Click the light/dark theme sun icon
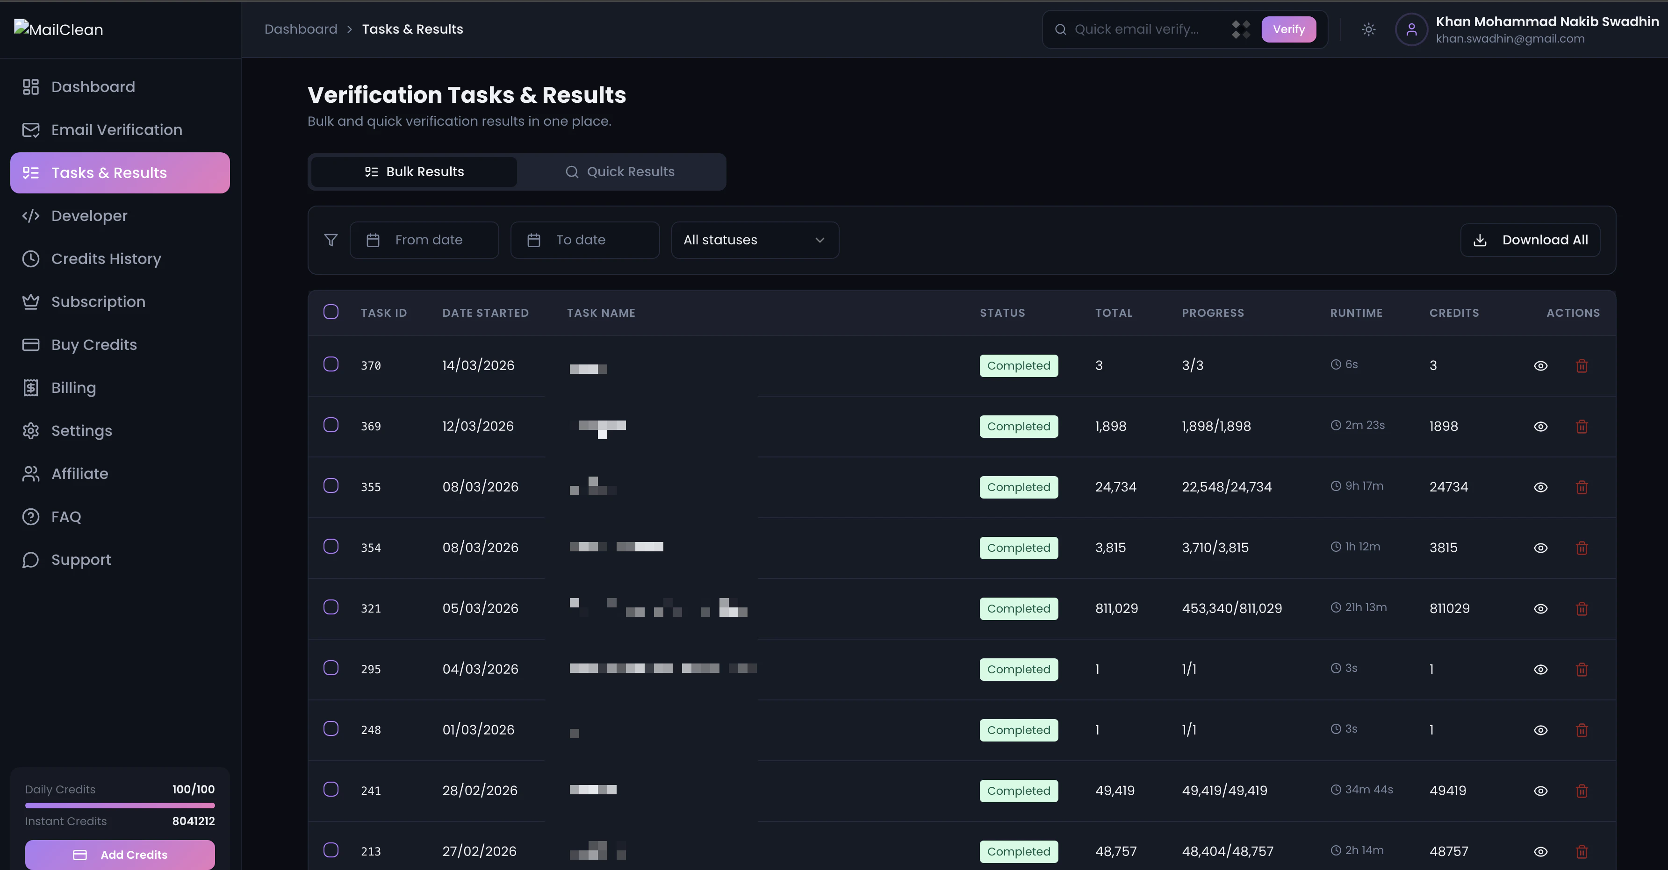 pyautogui.click(x=1368, y=29)
